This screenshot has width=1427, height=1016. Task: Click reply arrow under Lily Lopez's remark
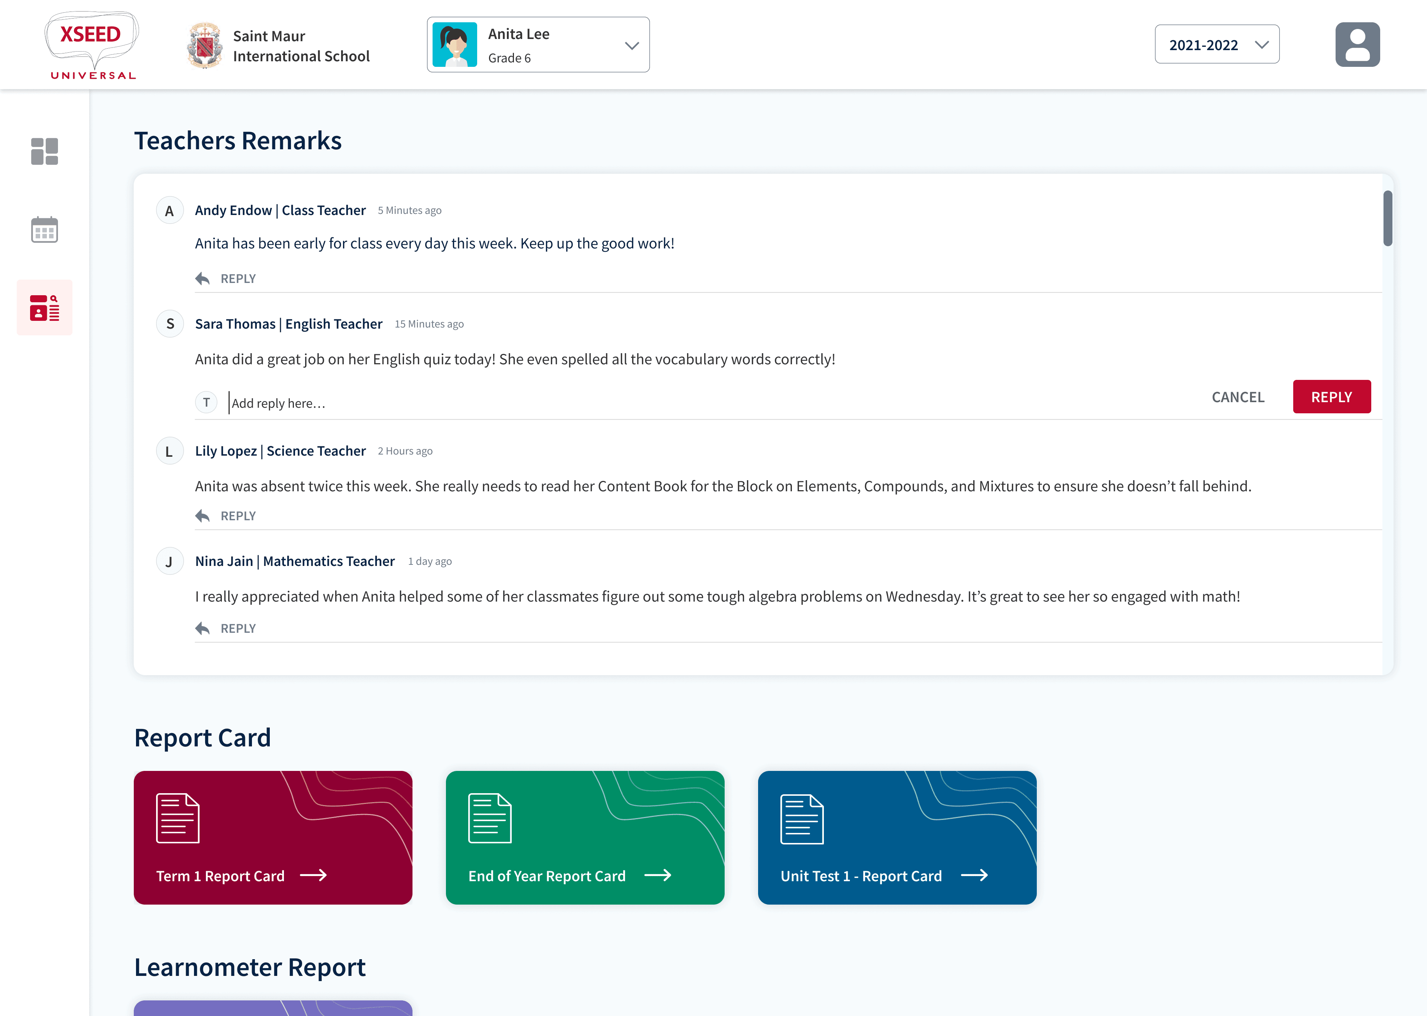coord(202,515)
